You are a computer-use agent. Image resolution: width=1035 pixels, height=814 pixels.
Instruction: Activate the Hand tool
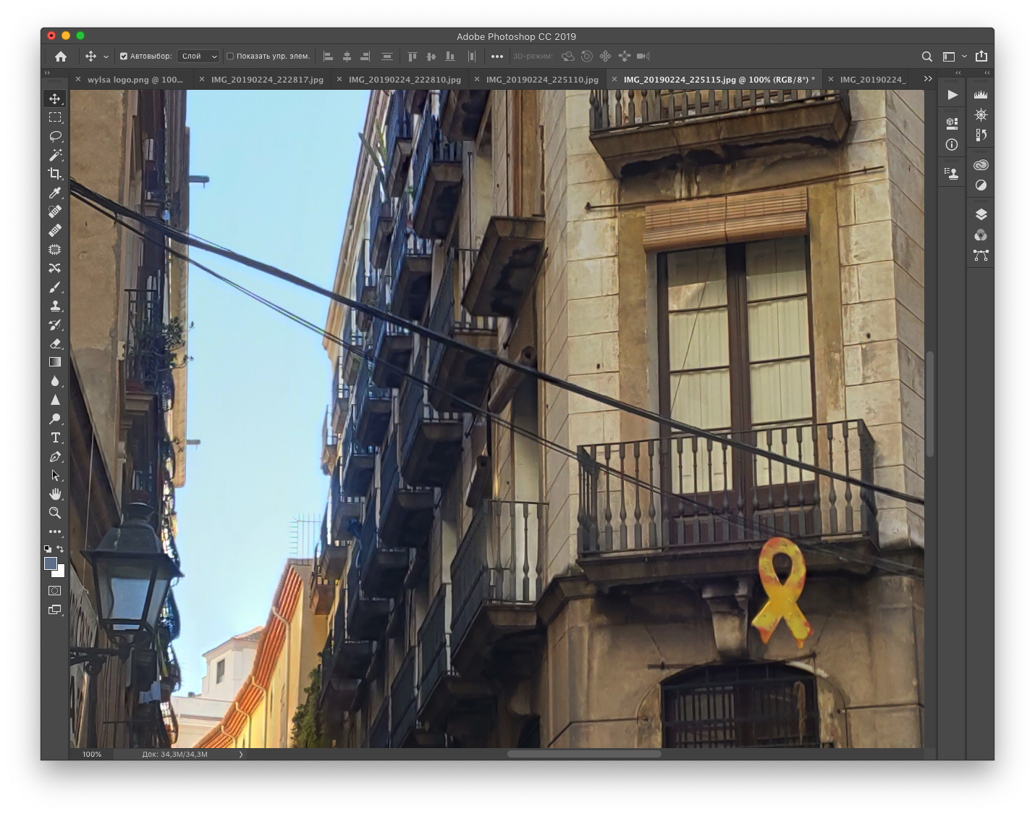coord(55,494)
